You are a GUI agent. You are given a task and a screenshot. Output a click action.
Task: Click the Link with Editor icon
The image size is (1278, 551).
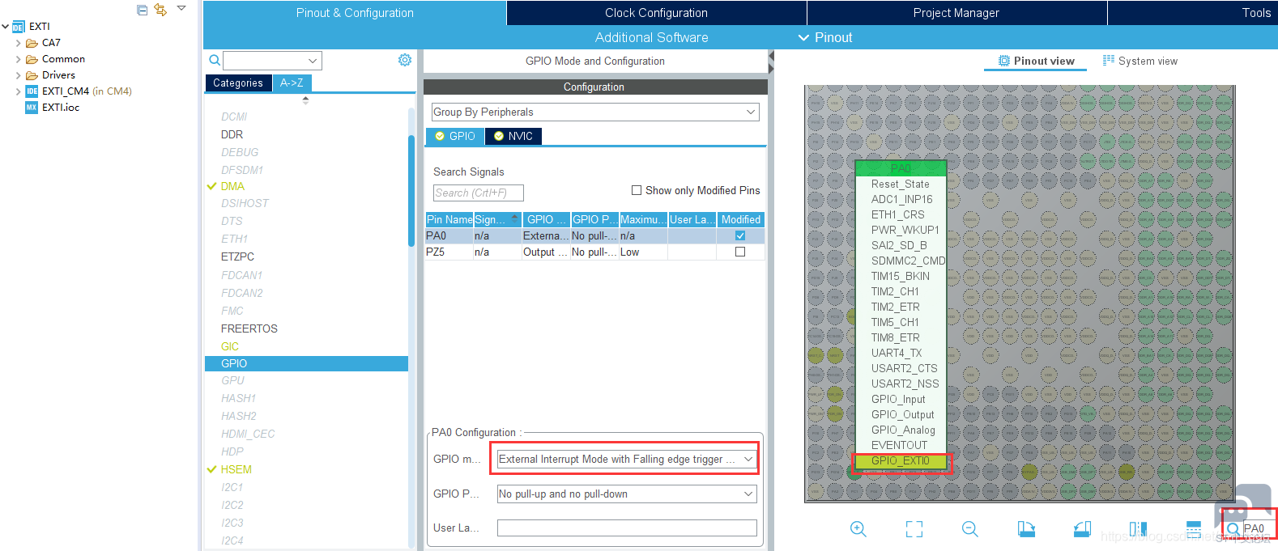[160, 10]
